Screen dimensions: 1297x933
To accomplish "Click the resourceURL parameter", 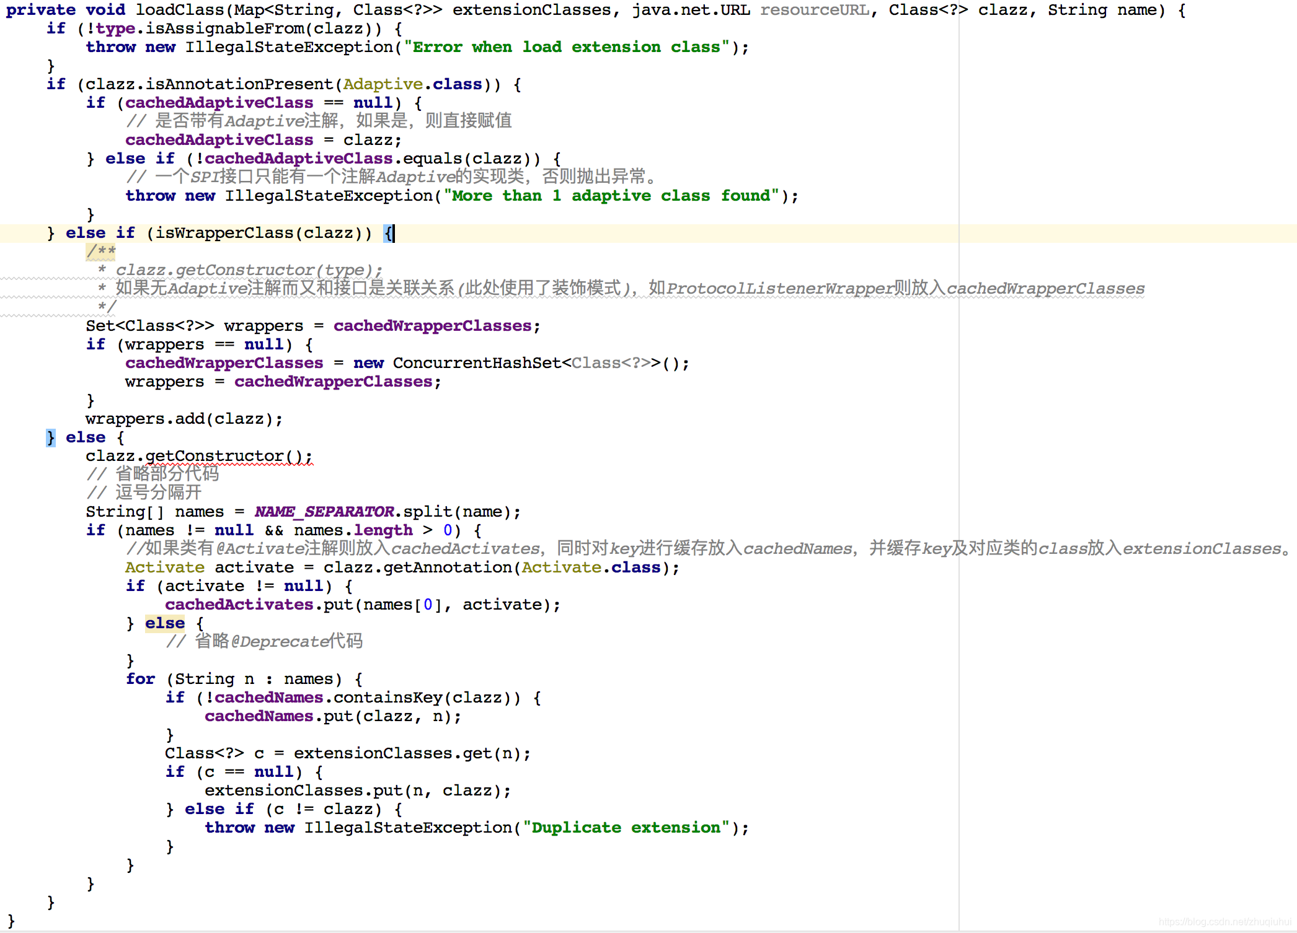I will [x=815, y=10].
